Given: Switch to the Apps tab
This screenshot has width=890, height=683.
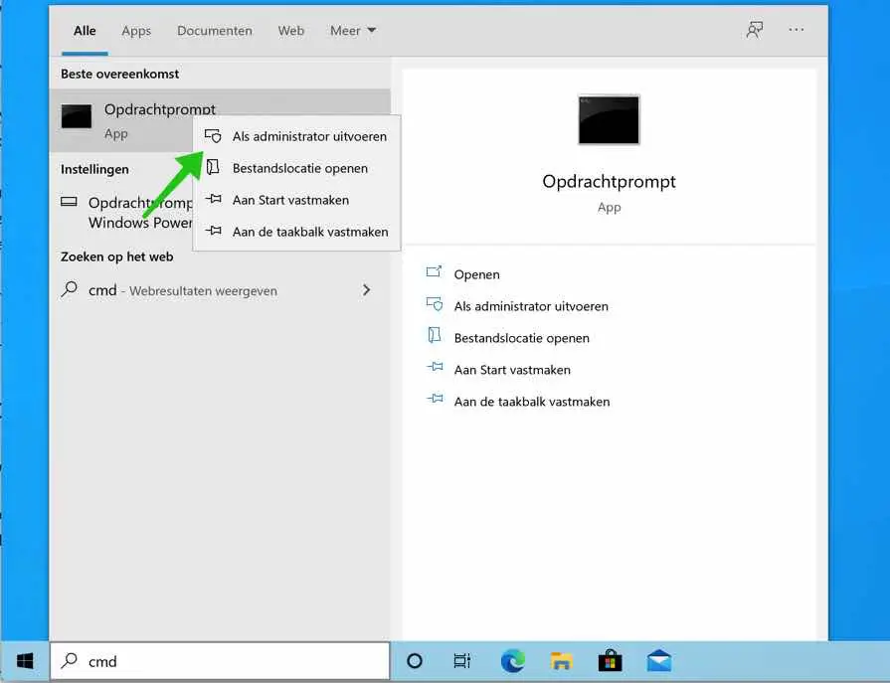Looking at the screenshot, I should tap(136, 31).
